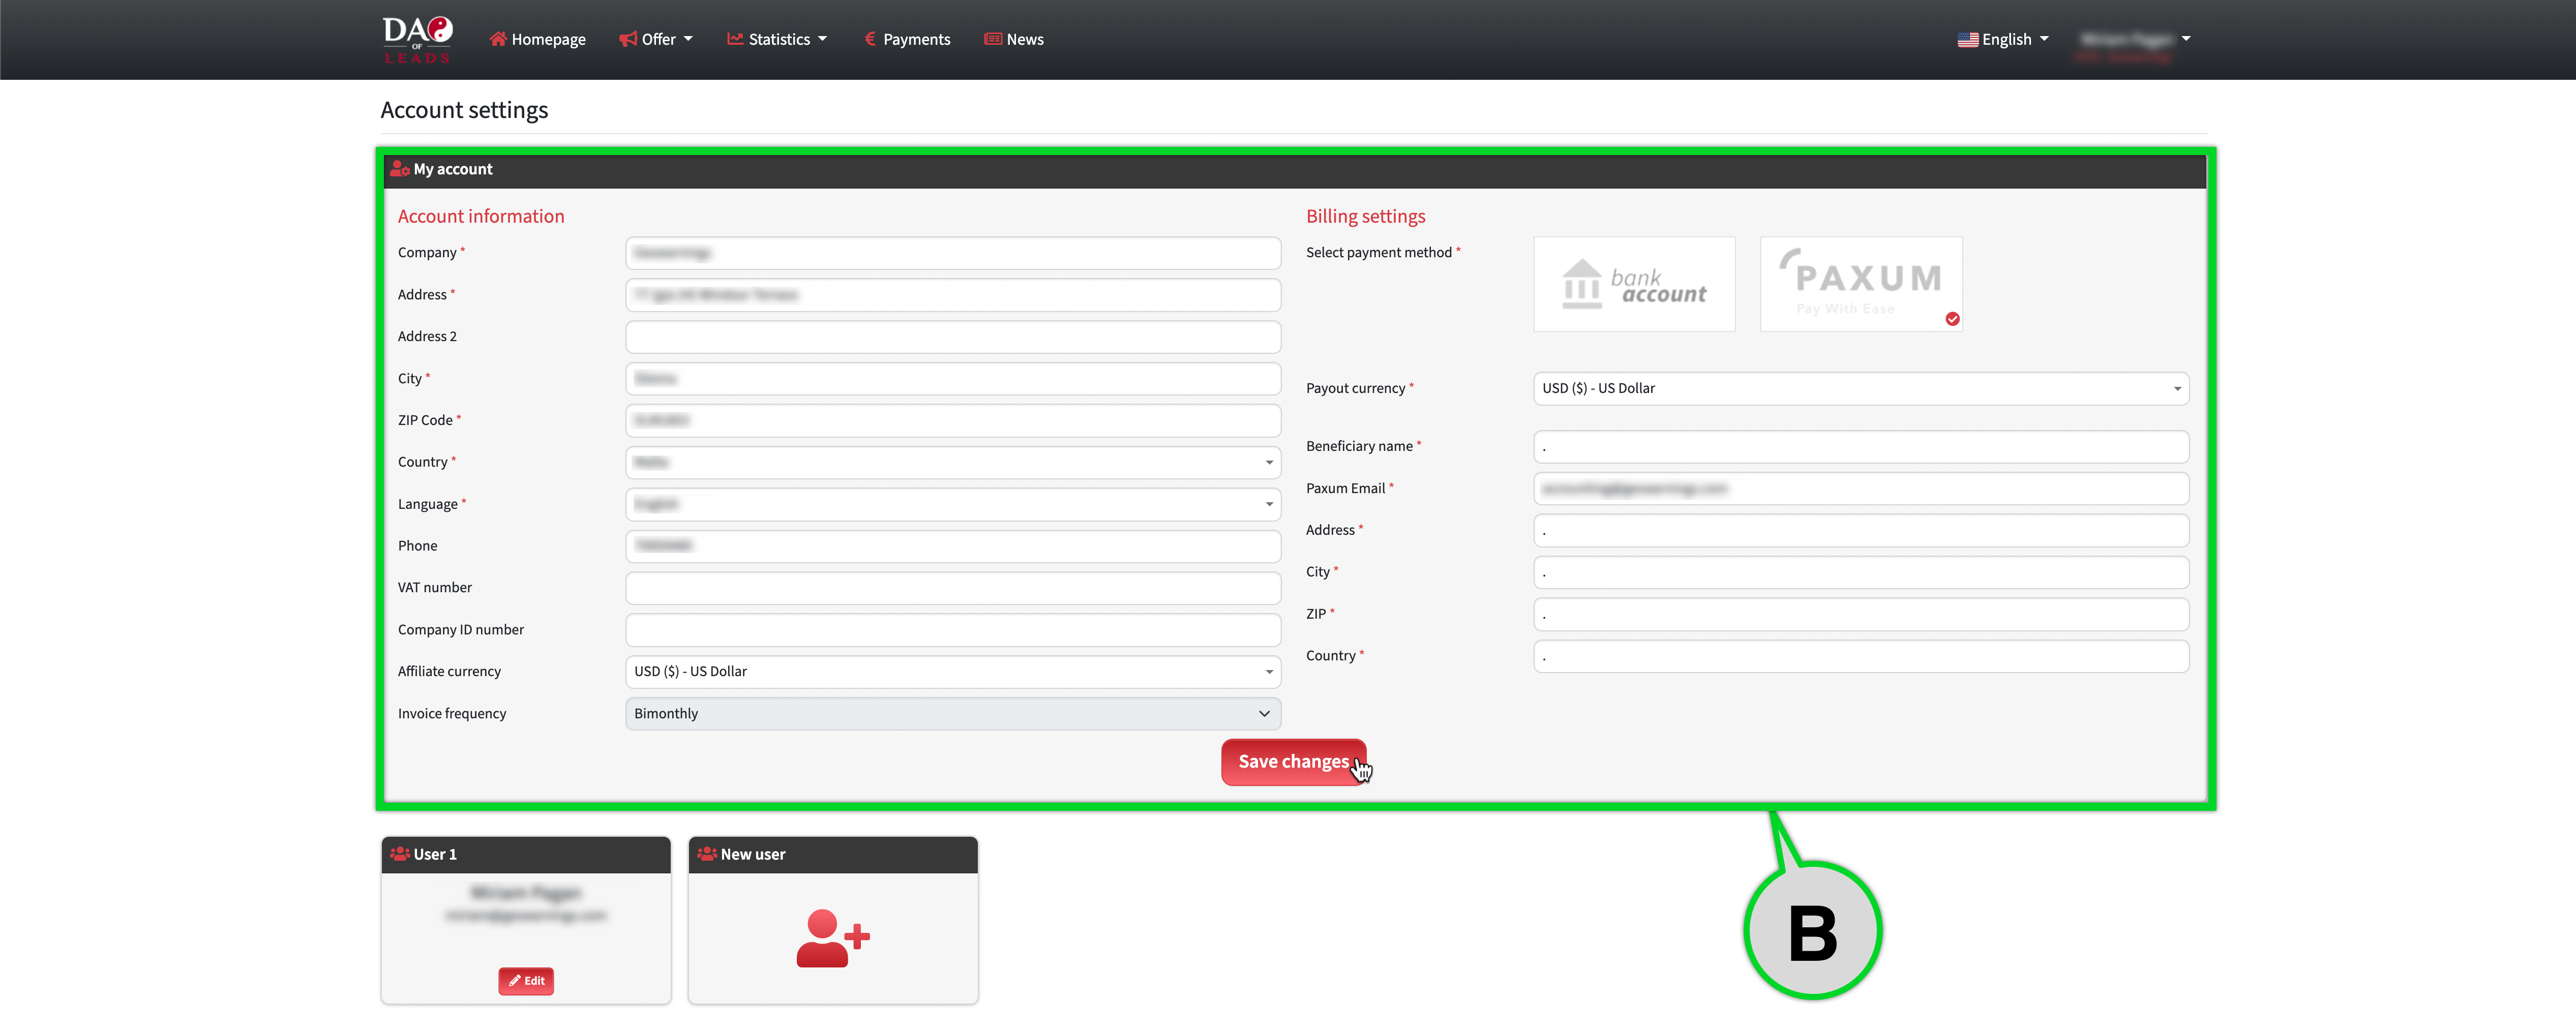Click into the VAT number field
The height and width of the screenshot is (1033, 2576).
pos(952,588)
